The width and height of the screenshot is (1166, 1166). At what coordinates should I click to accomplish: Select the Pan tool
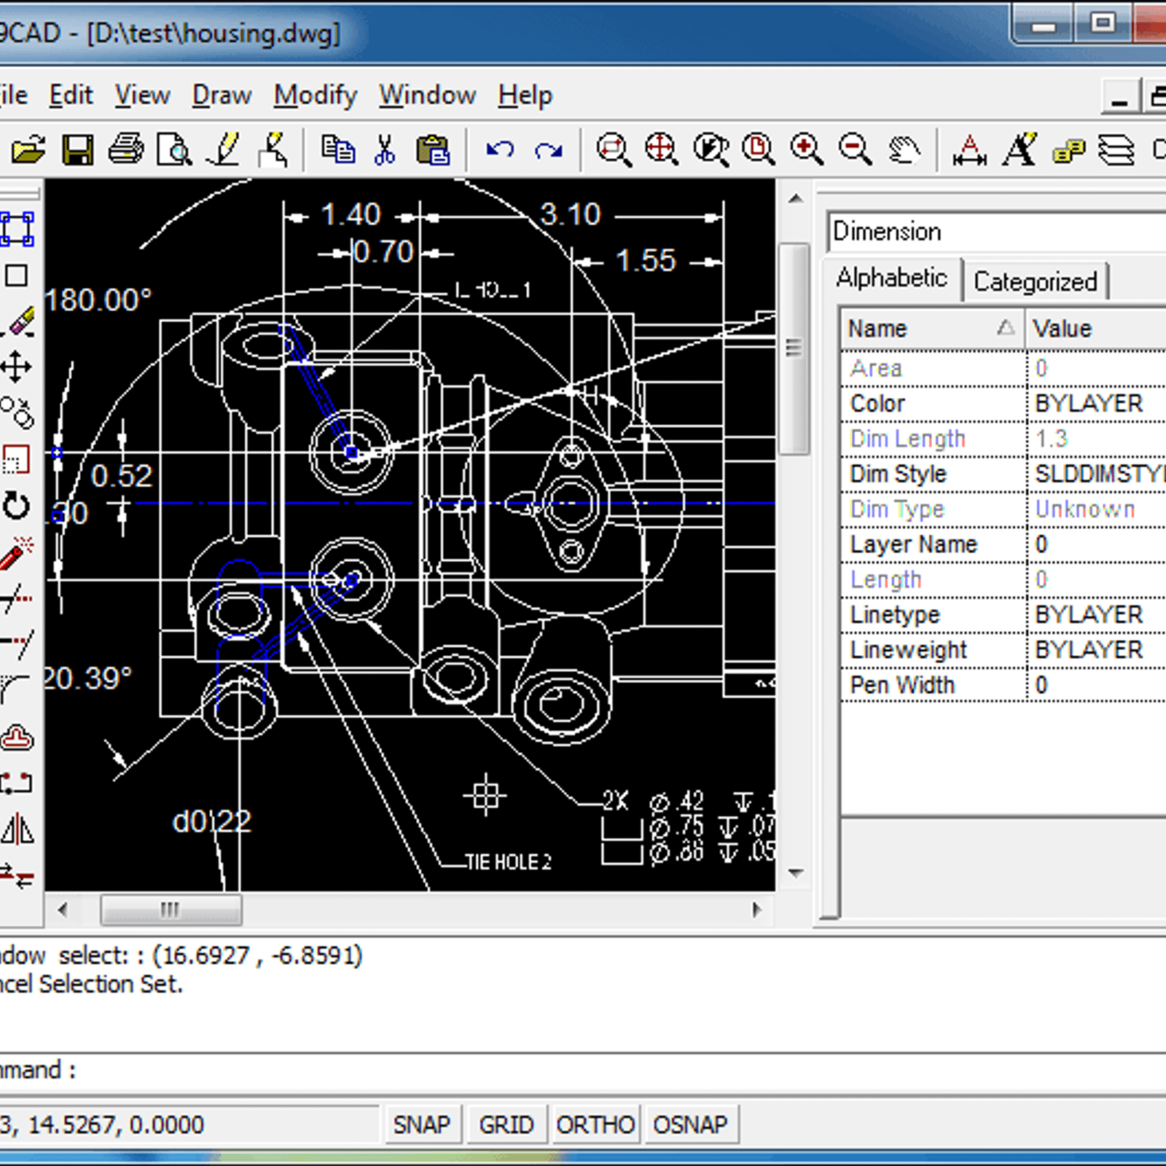coord(904,149)
